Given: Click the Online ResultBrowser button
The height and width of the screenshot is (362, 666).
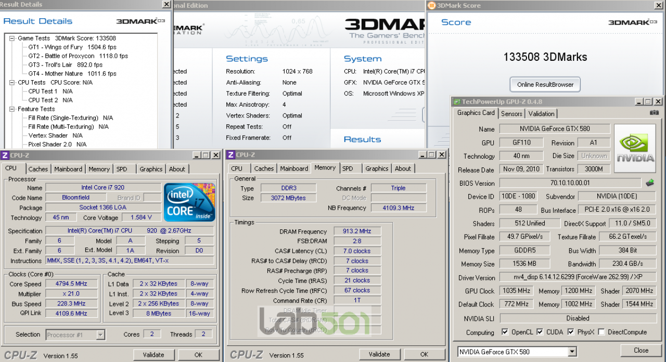Looking at the screenshot, I should 545,84.
